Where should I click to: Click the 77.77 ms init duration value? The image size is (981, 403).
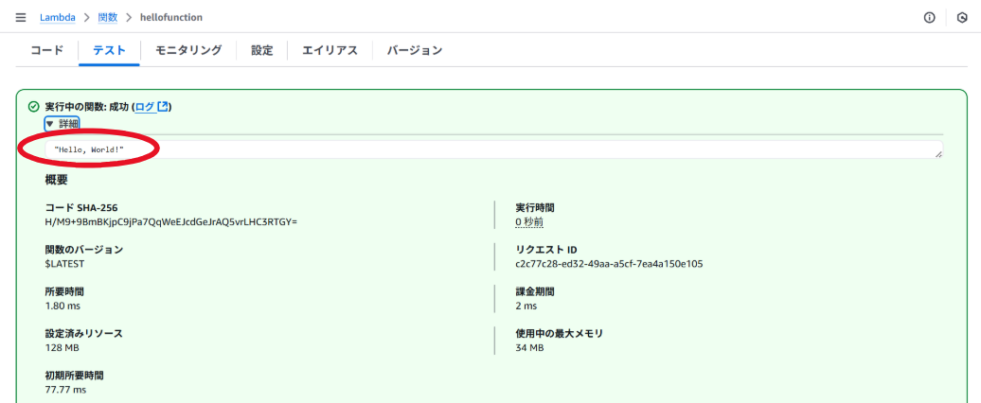click(65, 390)
